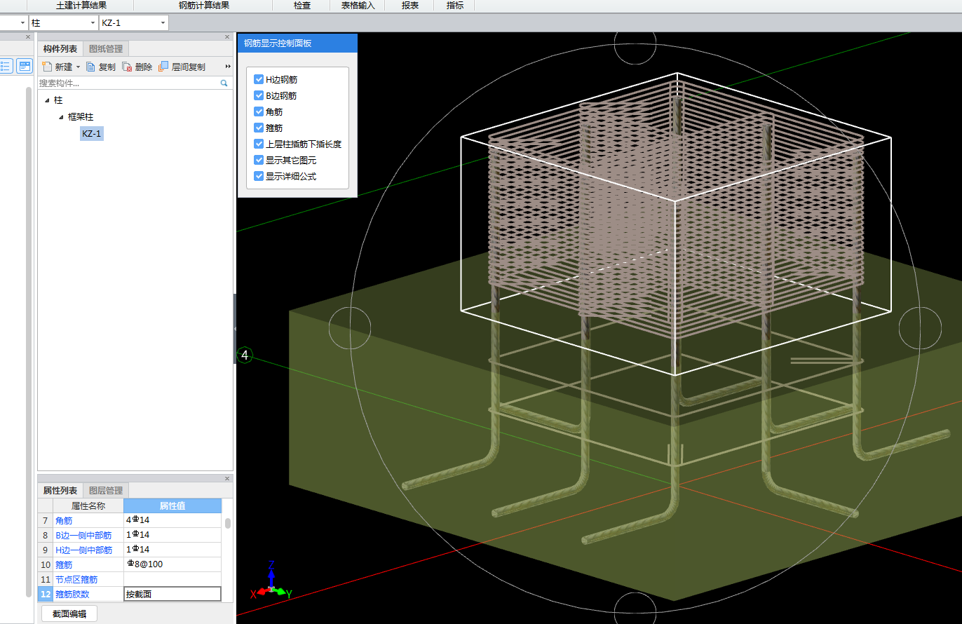Open the 钢筋计算结果 menu
This screenshot has height=624, width=962.
[x=204, y=6]
